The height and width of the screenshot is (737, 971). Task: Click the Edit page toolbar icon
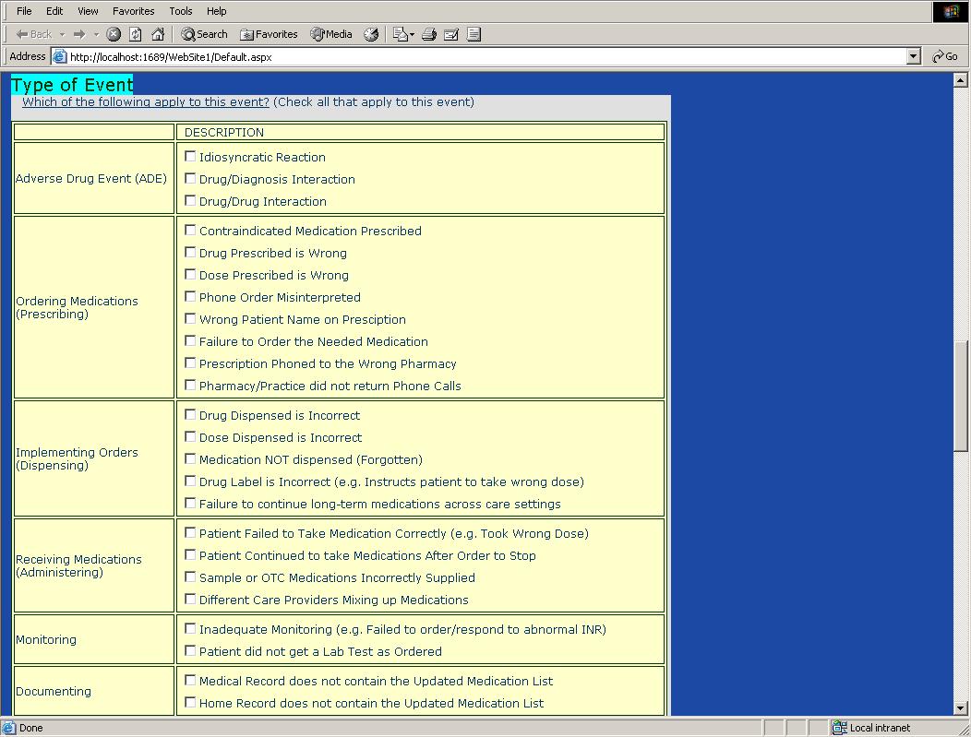[x=451, y=35]
